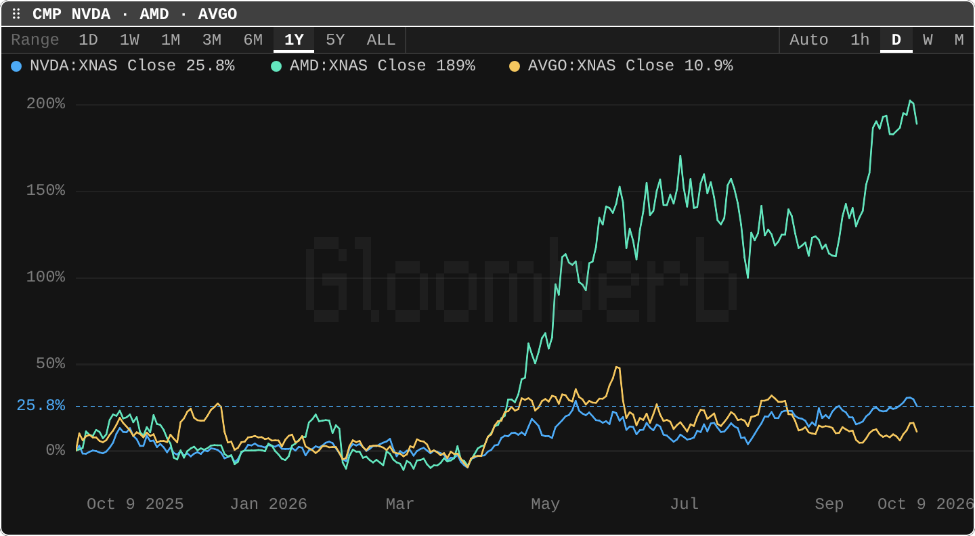
Task: Click the 0% y-axis label
Action: 56,451
